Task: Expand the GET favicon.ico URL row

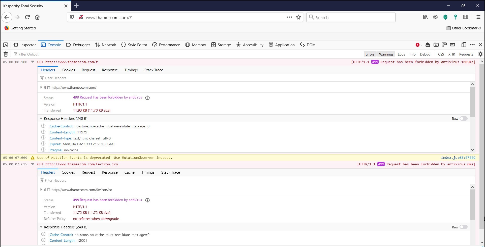Action: (x=41, y=190)
